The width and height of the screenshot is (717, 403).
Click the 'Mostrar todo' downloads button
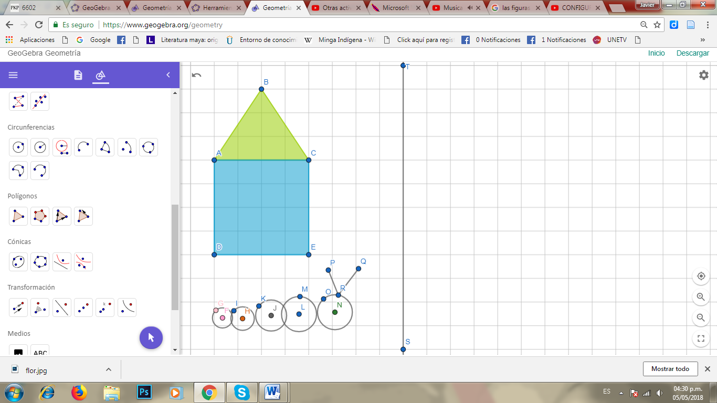pyautogui.click(x=670, y=369)
